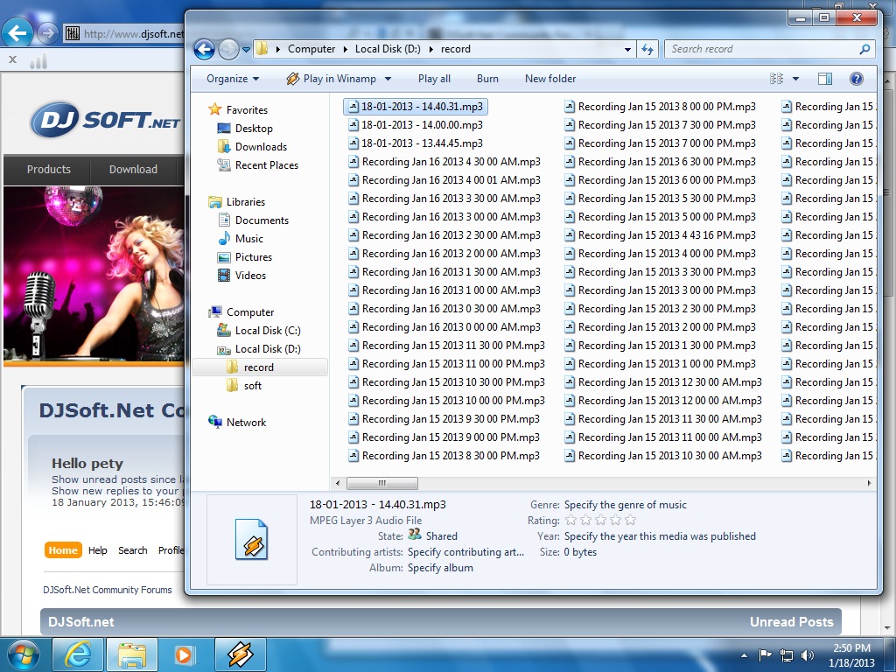Open Downloads in the navigation pane

click(x=261, y=147)
